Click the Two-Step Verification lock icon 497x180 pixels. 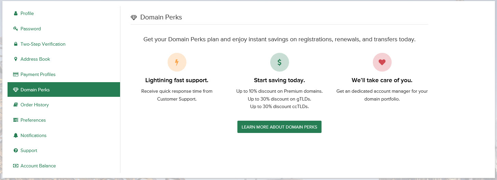15,44
